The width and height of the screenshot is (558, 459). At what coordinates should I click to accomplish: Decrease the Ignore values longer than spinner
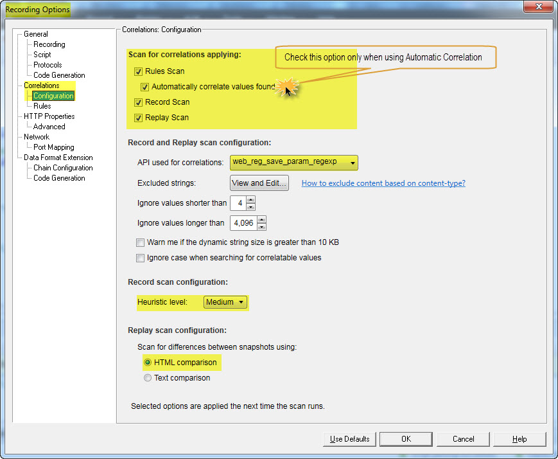pos(261,227)
